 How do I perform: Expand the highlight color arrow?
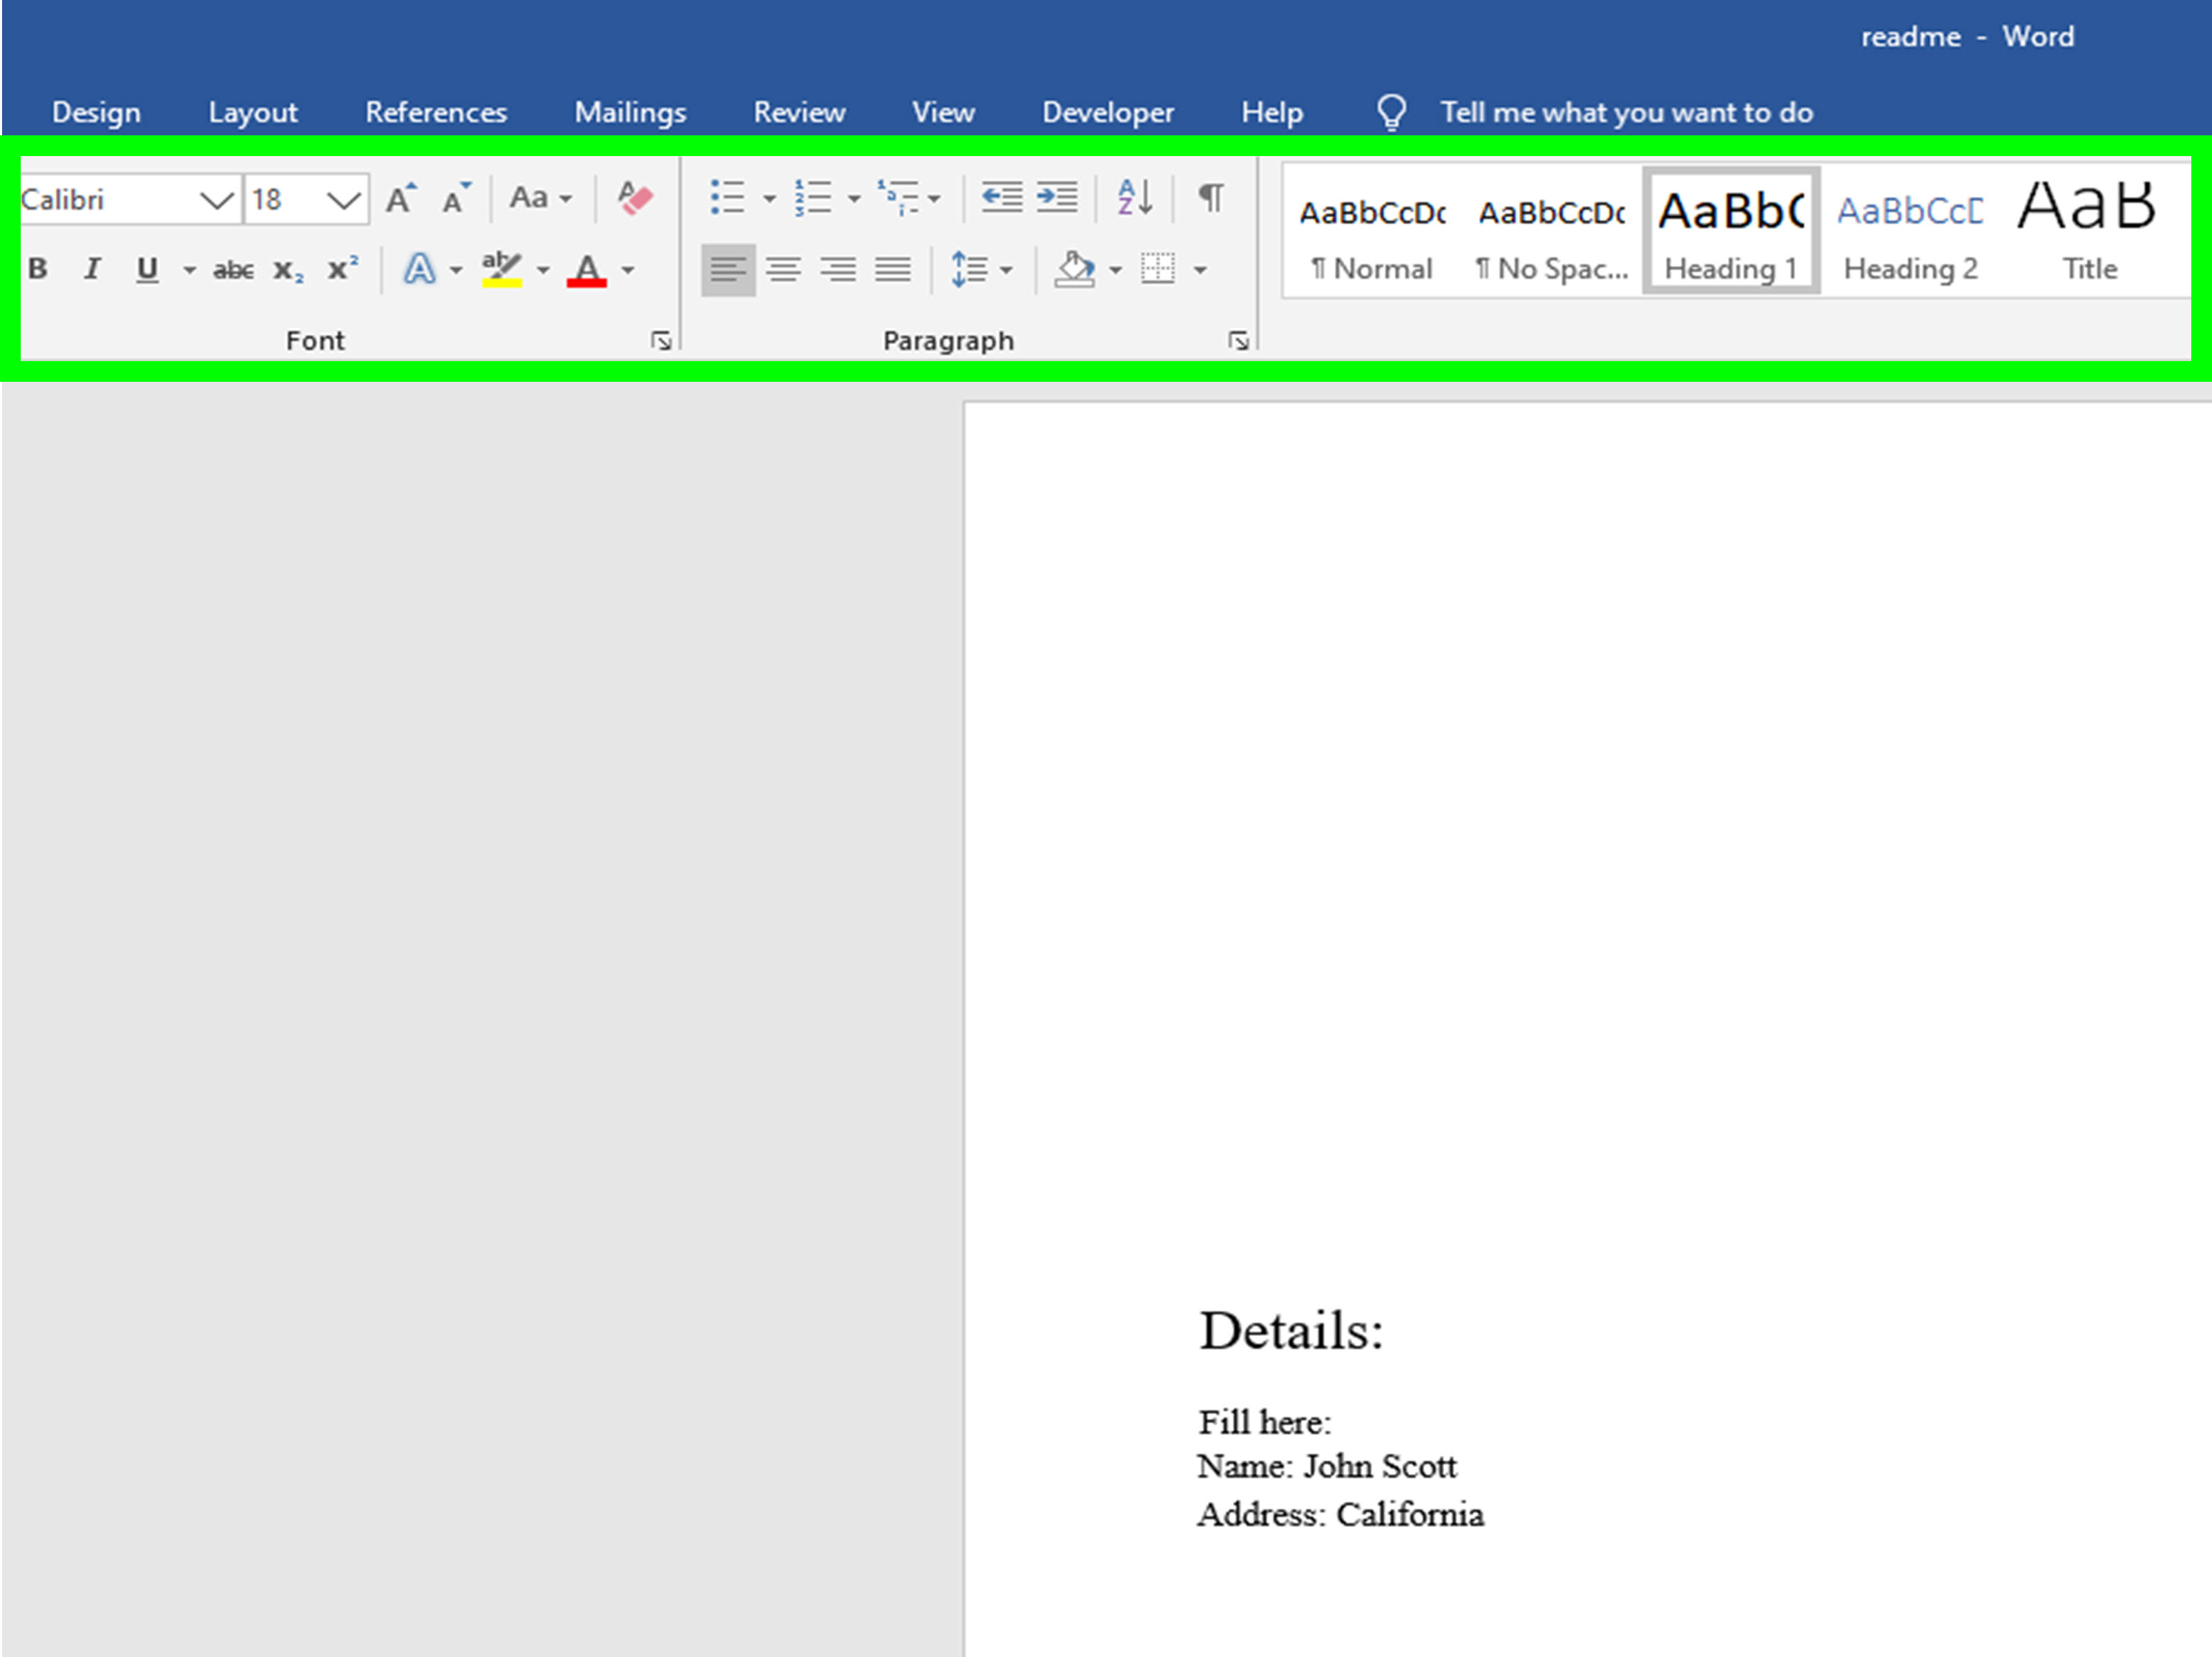[543, 270]
